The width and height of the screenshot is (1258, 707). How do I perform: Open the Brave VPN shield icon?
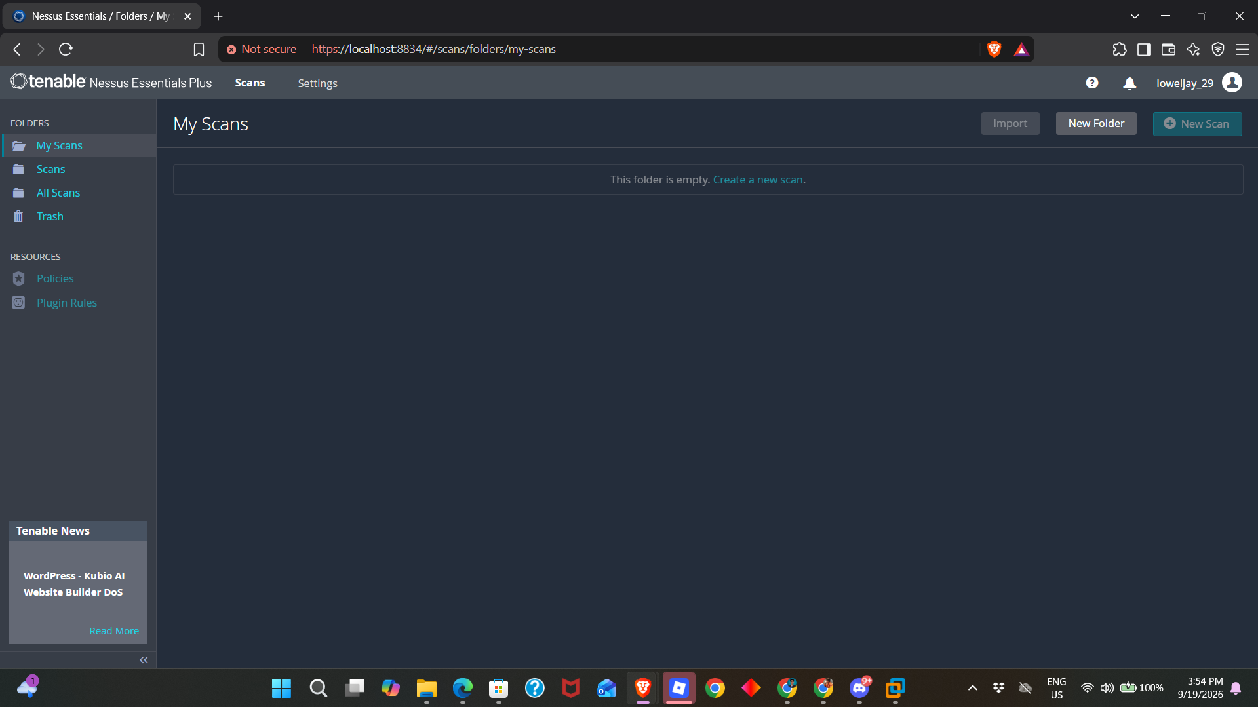[x=1218, y=49]
